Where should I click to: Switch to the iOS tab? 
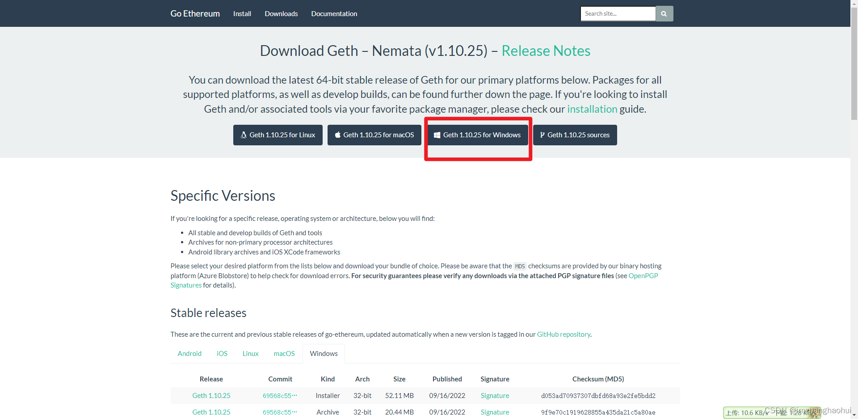point(222,354)
